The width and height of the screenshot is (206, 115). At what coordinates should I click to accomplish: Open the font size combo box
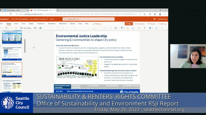61,28
